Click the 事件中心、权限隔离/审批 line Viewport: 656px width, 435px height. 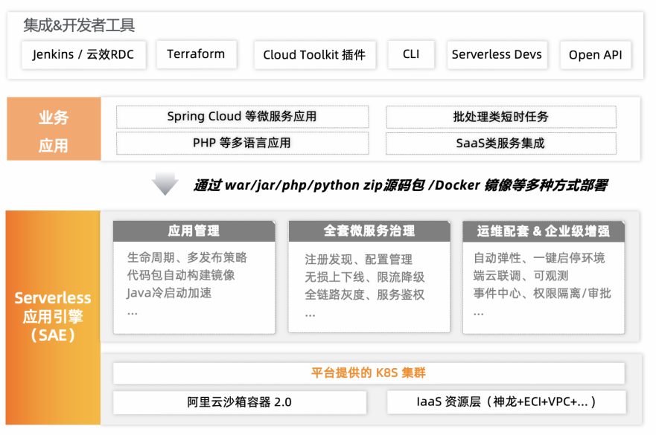pos(542,293)
